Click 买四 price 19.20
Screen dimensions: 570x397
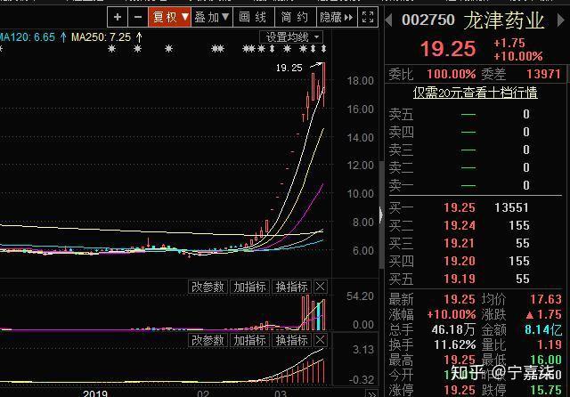(x=460, y=261)
